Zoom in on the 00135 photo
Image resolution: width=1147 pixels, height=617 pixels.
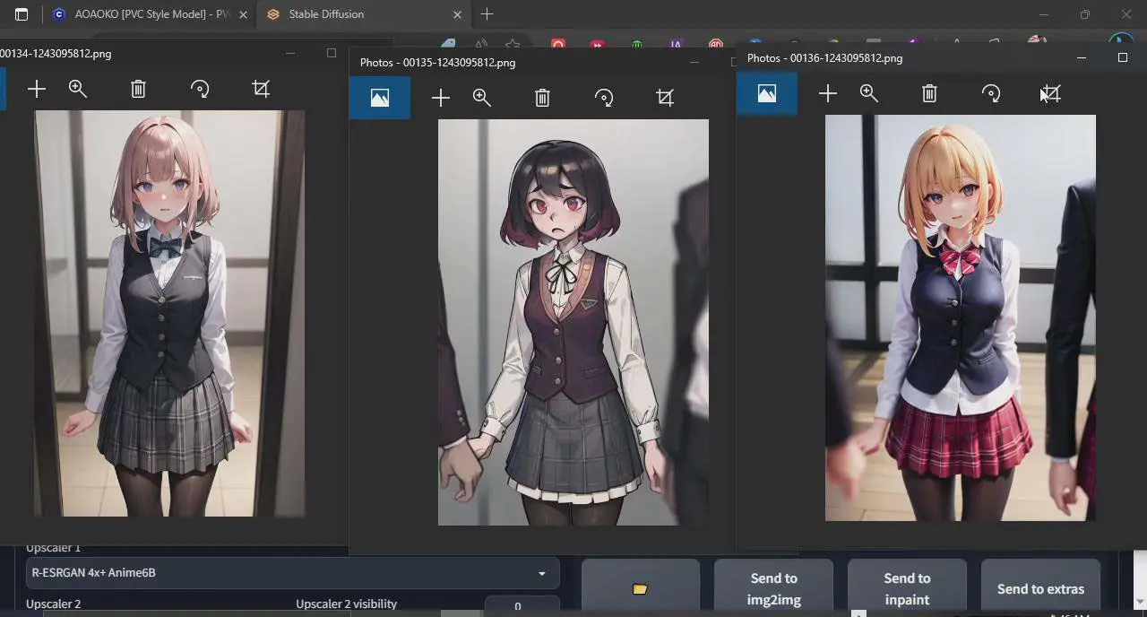tap(482, 98)
